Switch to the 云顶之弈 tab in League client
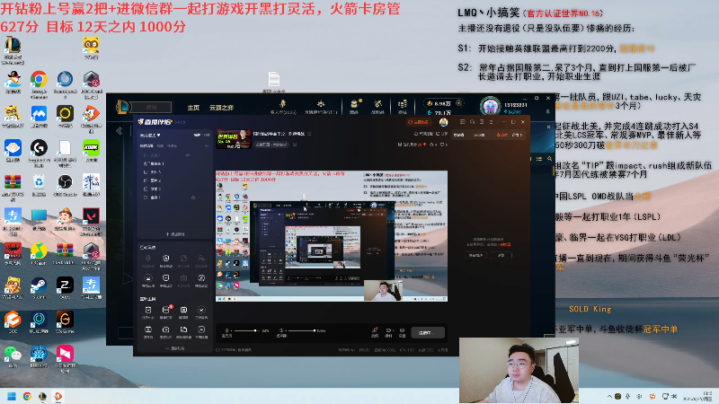This screenshot has height=404, width=719. pyautogui.click(x=221, y=108)
